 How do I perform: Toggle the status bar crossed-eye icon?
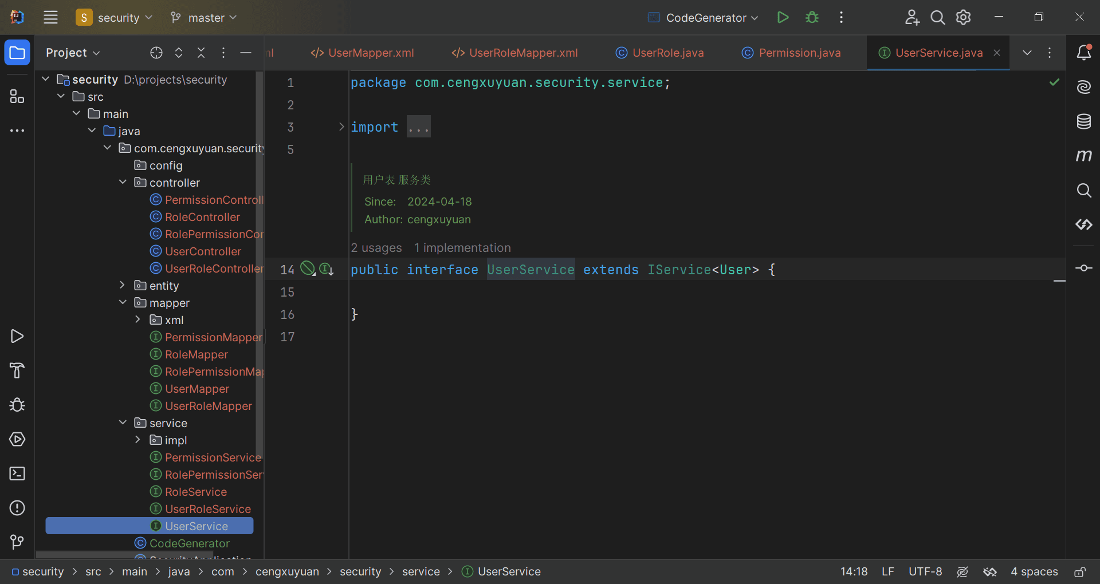point(962,571)
